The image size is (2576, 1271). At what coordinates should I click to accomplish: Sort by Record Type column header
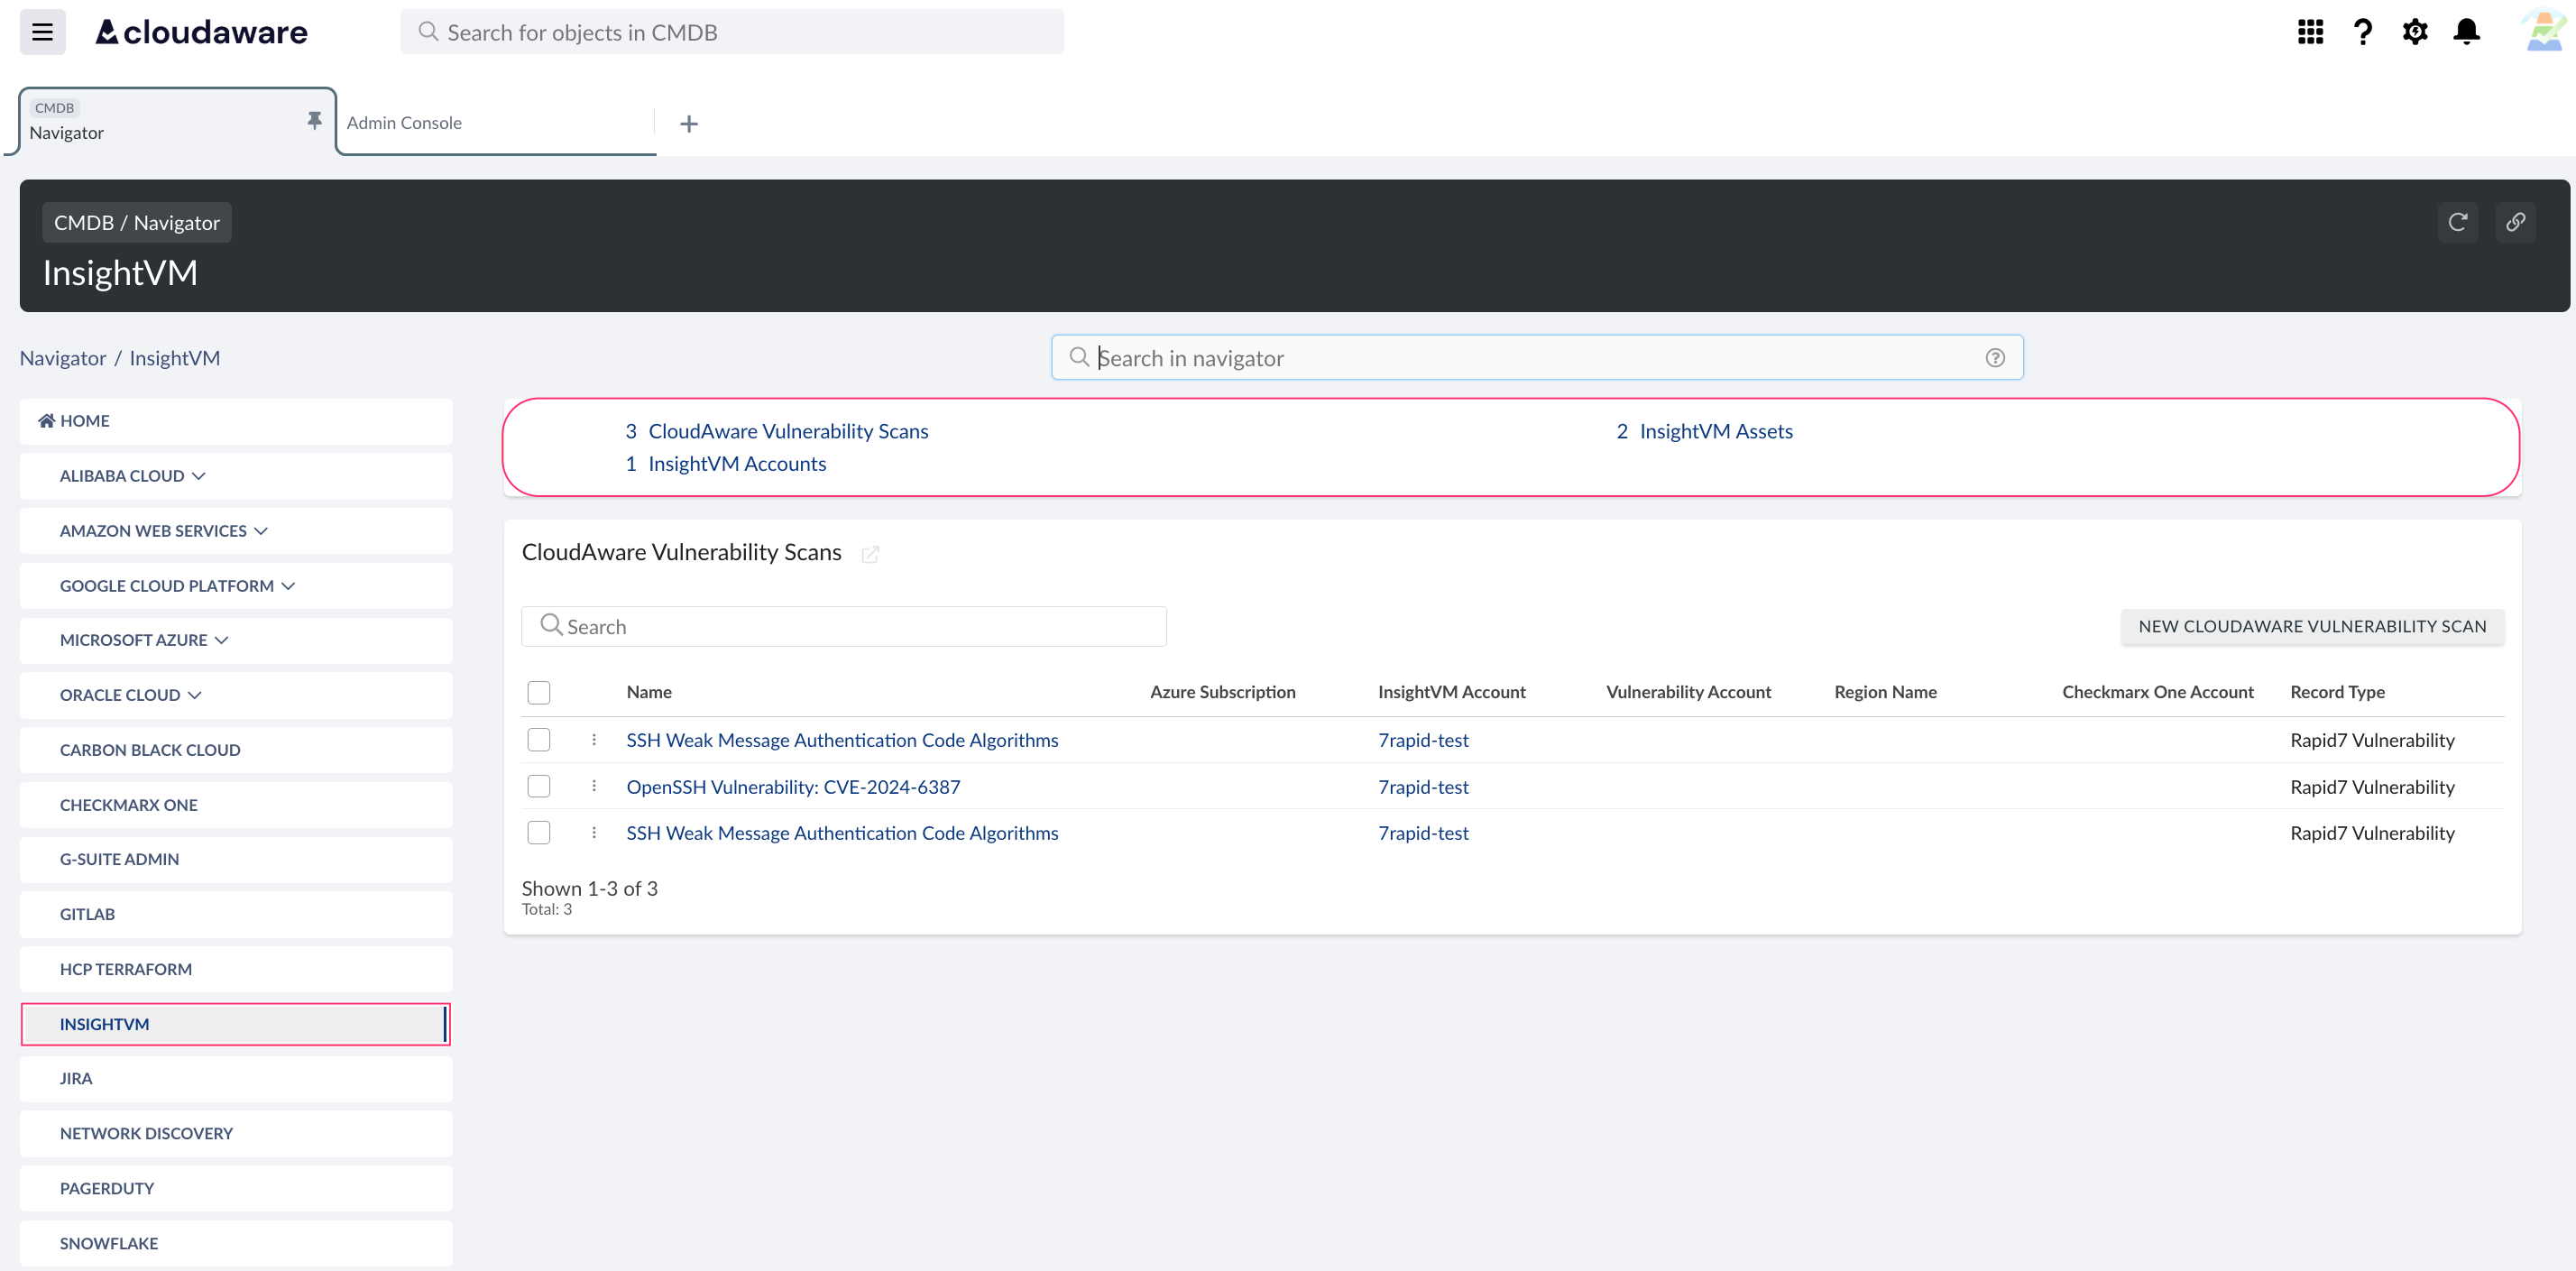point(2337,692)
